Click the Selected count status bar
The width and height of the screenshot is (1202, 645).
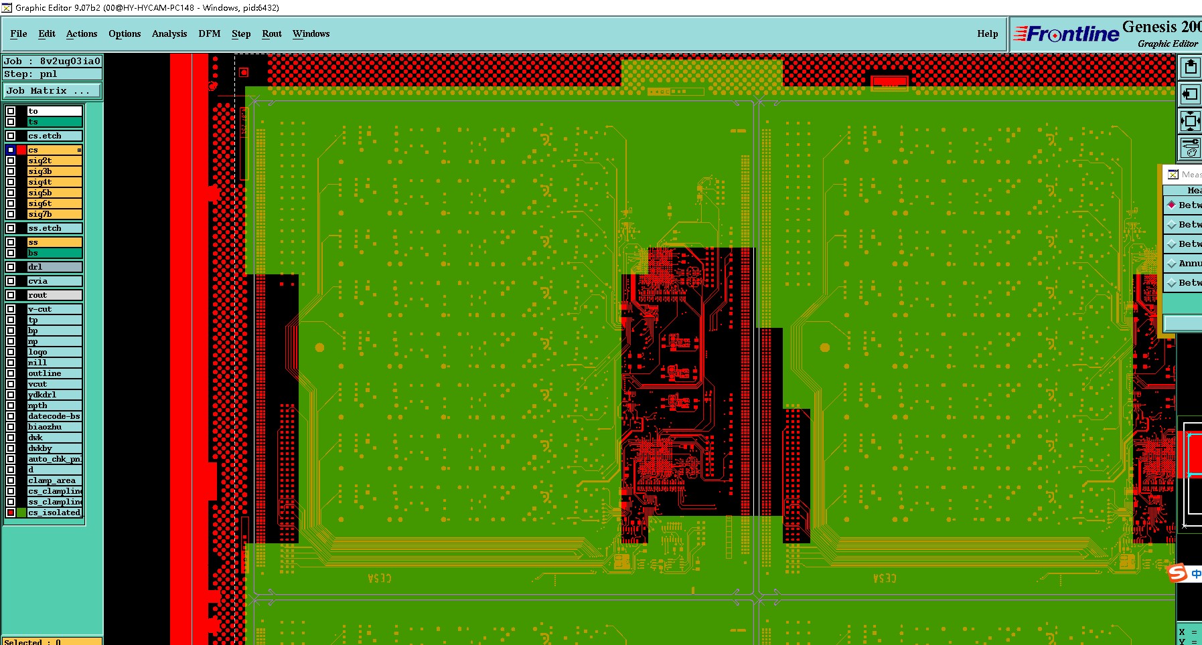(52, 641)
